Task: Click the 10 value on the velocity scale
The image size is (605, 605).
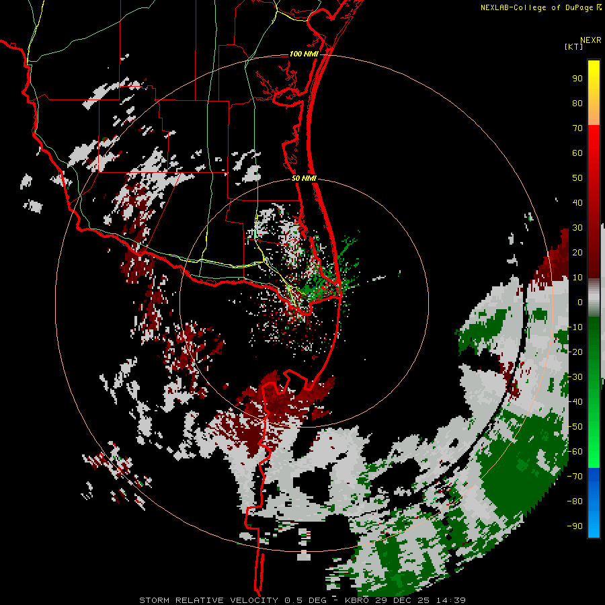Action: click(x=577, y=278)
